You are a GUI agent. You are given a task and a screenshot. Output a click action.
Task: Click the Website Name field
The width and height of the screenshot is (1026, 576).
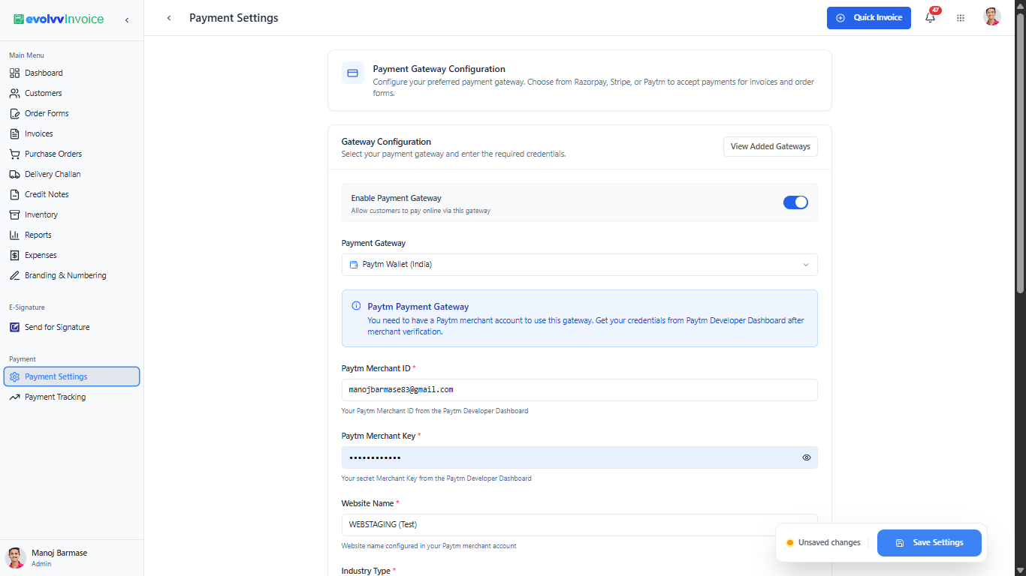pyautogui.click(x=580, y=525)
